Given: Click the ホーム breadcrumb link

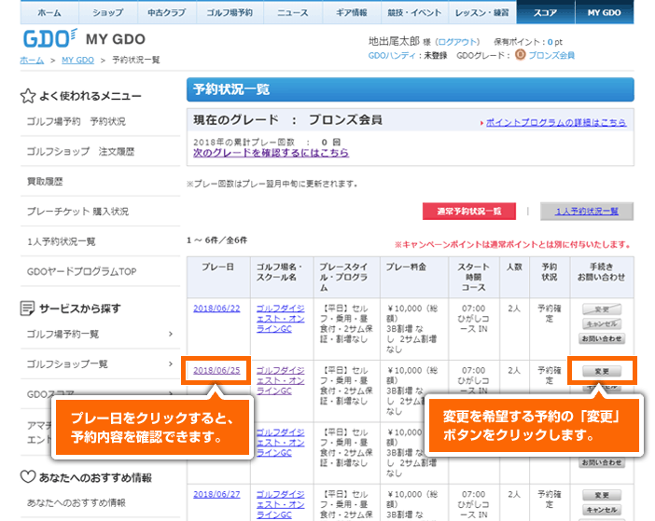Looking at the screenshot, I should pyautogui.click(x=32, y=60).
